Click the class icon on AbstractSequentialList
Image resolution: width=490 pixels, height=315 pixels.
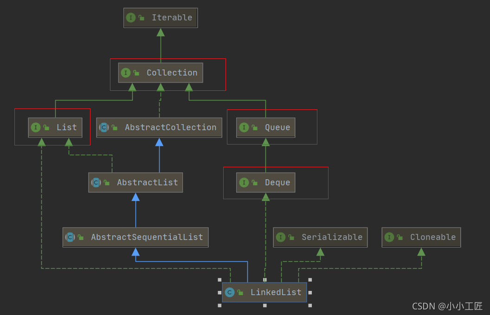[70, 237]
